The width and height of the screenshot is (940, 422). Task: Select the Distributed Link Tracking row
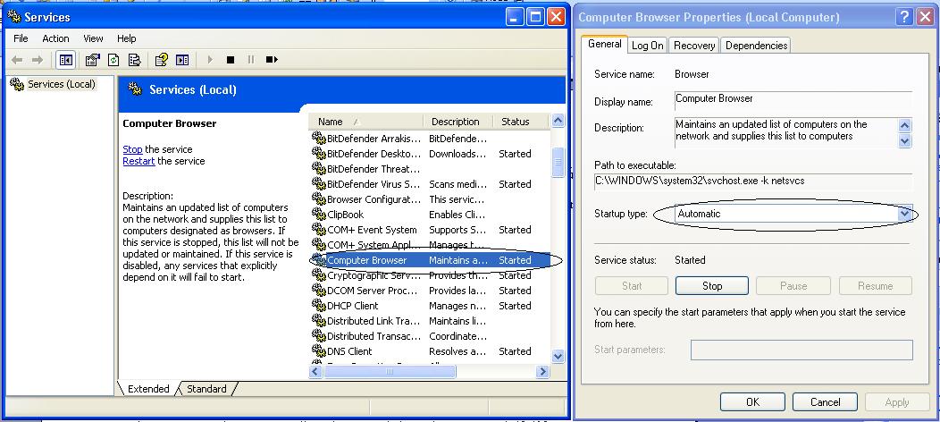429,321
